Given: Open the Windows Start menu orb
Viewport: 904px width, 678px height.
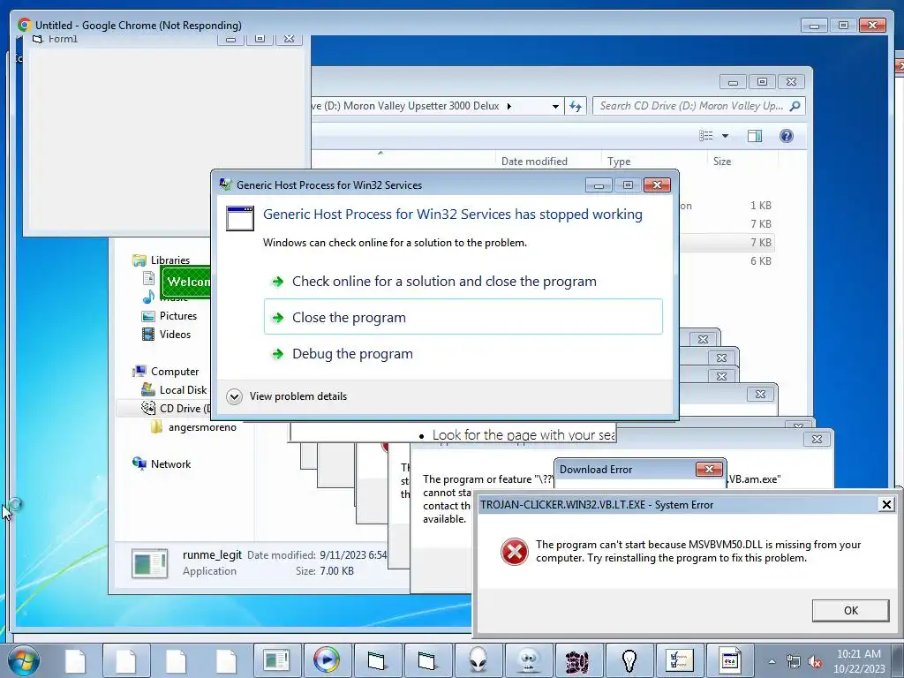Looking at the screenshot, I should click(x=24, y=660).
